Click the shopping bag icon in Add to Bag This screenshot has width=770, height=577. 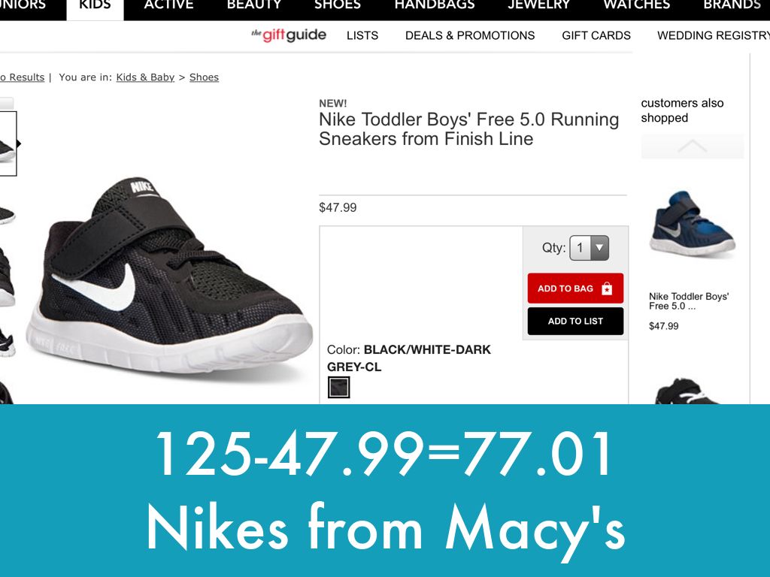click(607, 288)
